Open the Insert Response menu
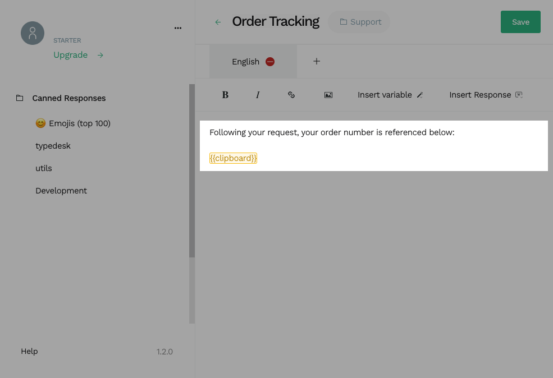Screen dimensions: 553x378 pyautogui.click(x=486, y=95)
